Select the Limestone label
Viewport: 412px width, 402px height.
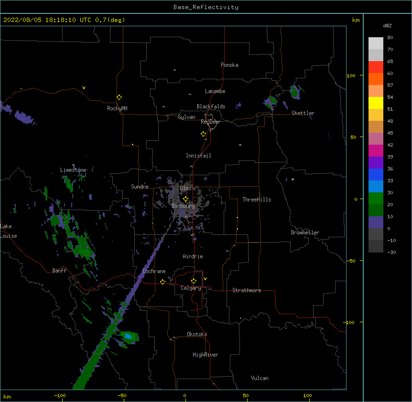tap(73, 170)
